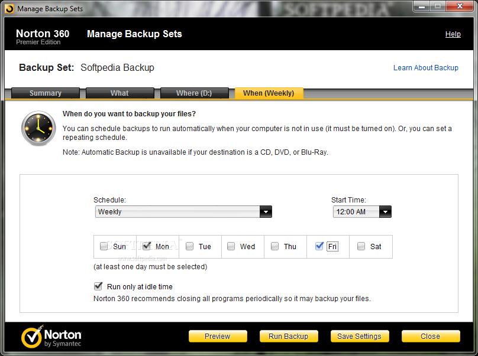Switch to the Summary tab

(46, 93)
